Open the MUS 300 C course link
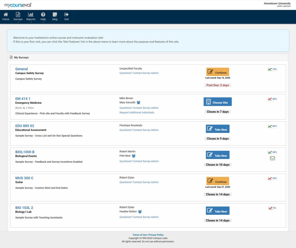The image size is (296, 248). pyautogui.click(x=24, y=178)
